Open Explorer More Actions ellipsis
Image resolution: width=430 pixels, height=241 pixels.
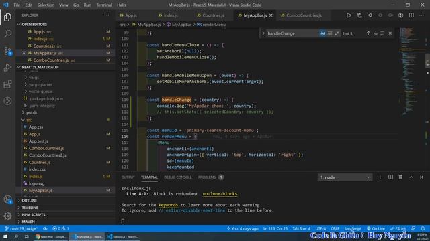click(107, 15)
